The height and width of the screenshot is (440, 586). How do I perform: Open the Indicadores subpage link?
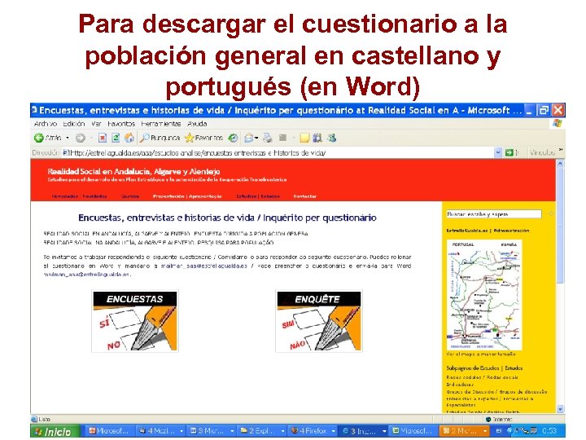pyautogui.click(x=460, y=385)
